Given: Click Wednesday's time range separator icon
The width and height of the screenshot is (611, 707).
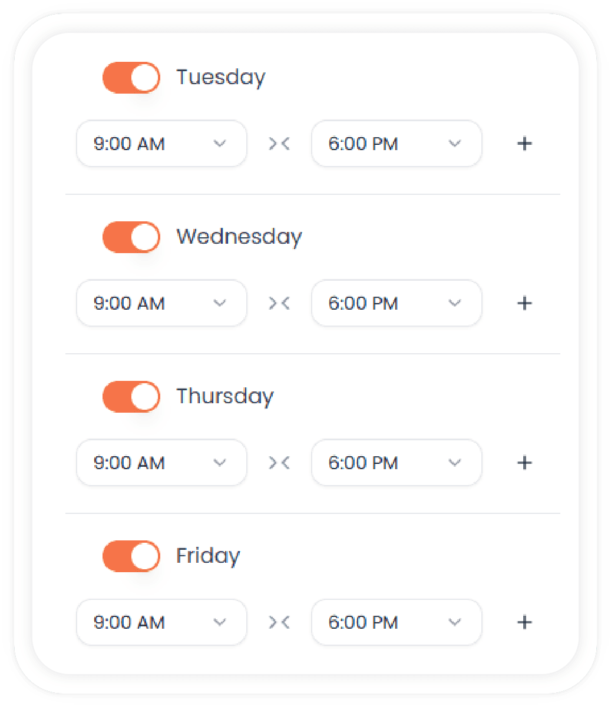Looking at the screenshot, I should (x=279, y=303).
